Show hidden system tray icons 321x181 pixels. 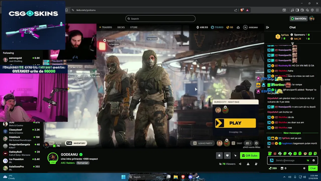[285, 177]
